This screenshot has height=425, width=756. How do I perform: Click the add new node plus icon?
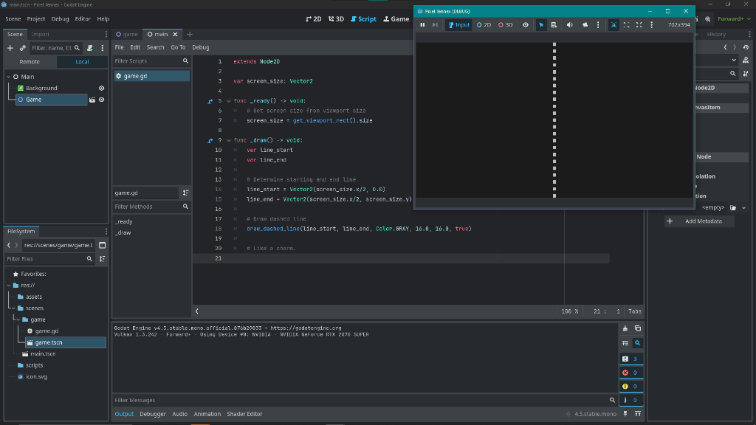(10, 48)
